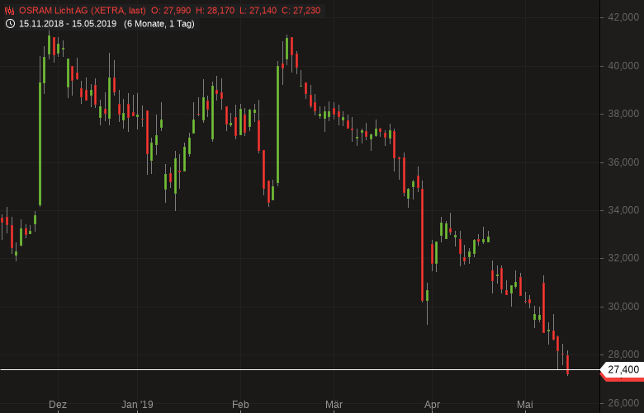Click the Feb time axis label
Image resolution: width=644 pixels, height=413 pixels.
[x=240, y=405]
